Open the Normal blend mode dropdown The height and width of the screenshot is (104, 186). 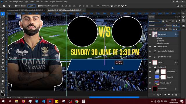[157, 25]
